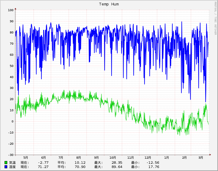Viewport: 218px width, 171px height.
Task: Click the maximum humidity value 89.64
Action: coord(117,167)
